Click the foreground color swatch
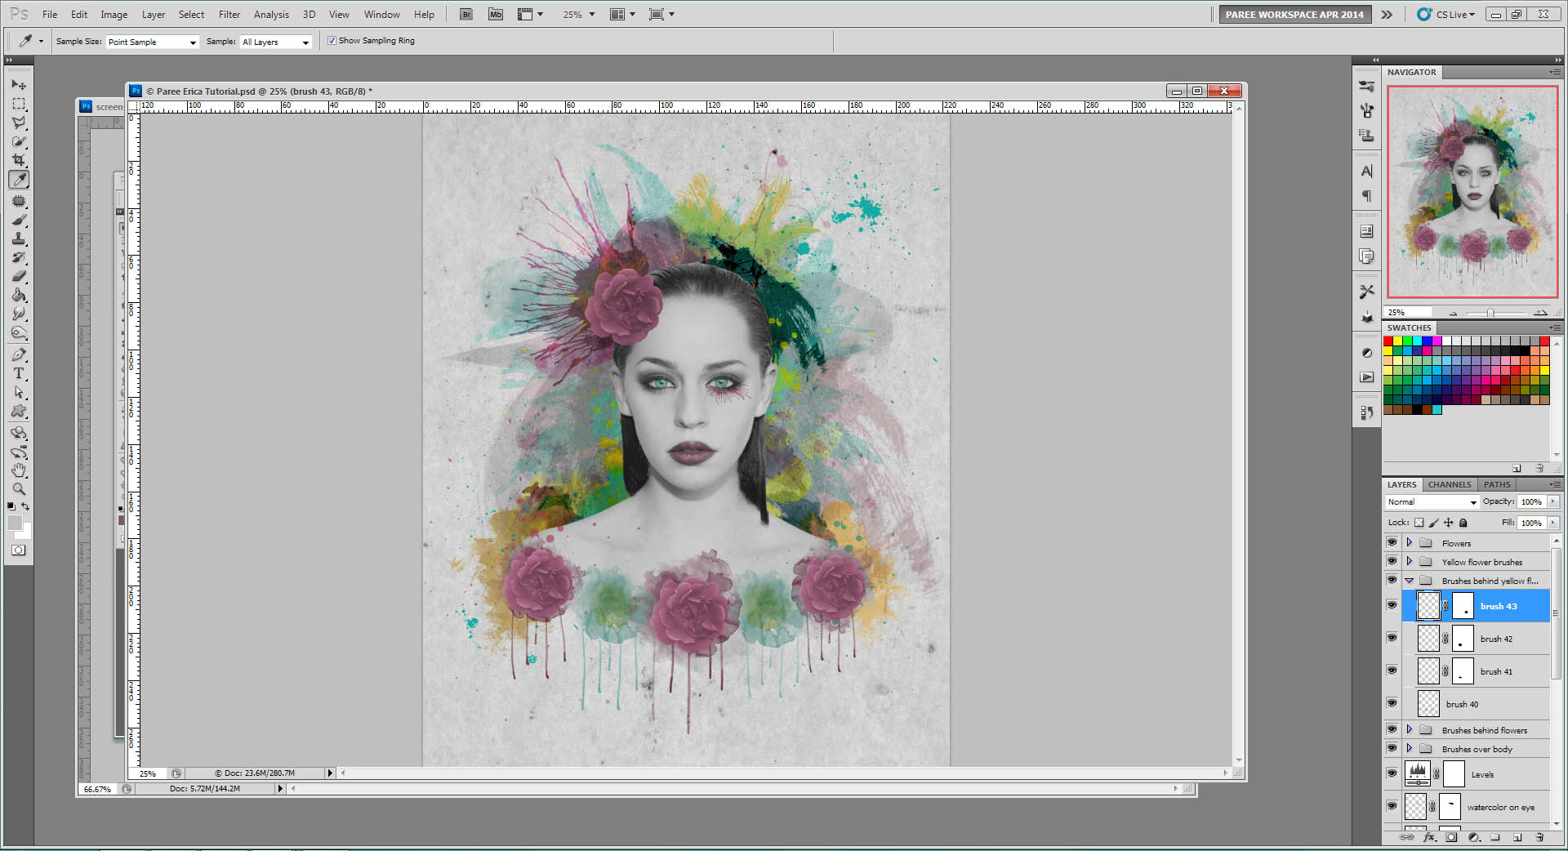 (x=14, y=523)
